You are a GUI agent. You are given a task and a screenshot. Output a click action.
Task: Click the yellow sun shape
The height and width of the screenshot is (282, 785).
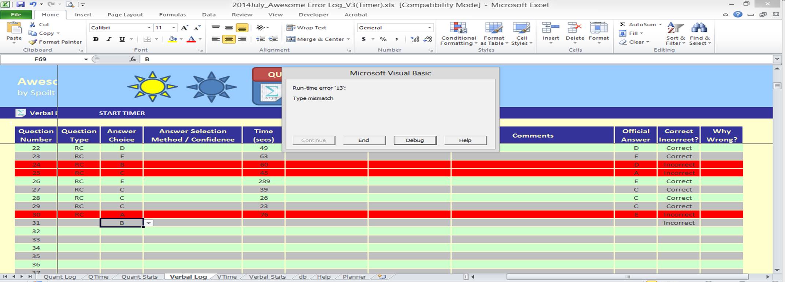(152, 87)
